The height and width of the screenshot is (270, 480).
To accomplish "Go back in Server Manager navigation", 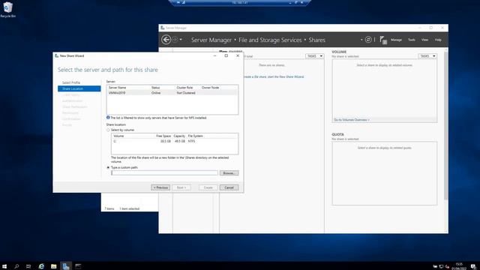I will pos(166,40).
